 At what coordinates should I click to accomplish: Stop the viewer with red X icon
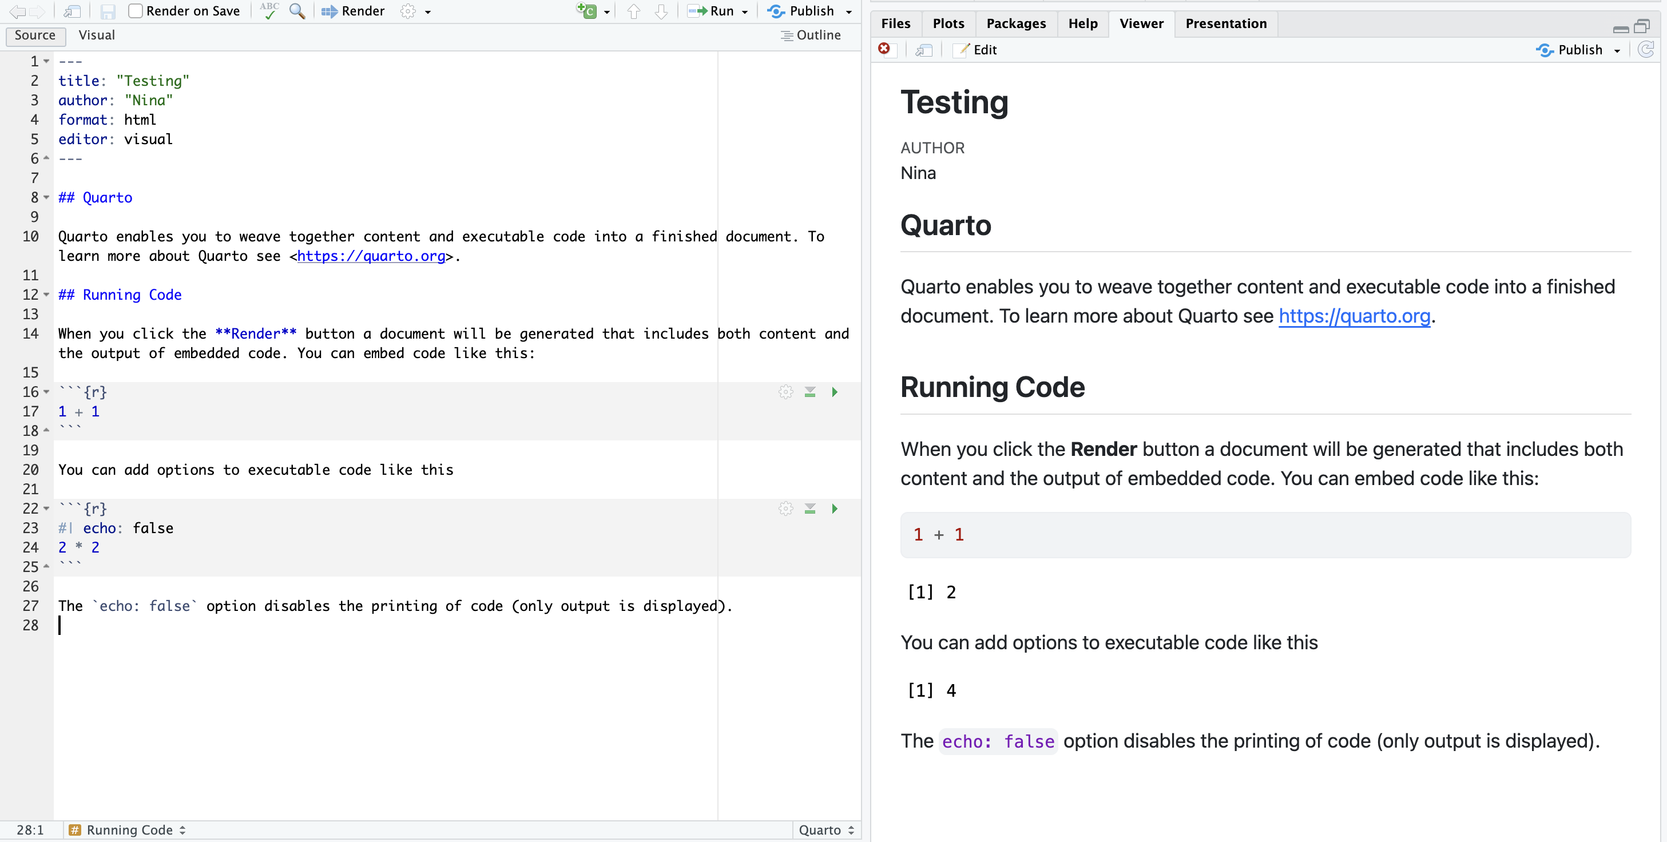click(884, 49)
